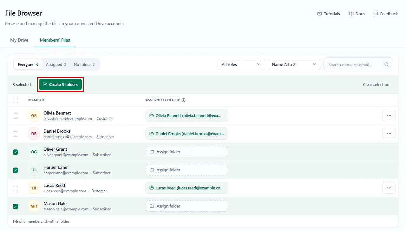Open the Docs link
This screenshot has height=231, width=406.
pyautogui.click(x=357, y=14)
